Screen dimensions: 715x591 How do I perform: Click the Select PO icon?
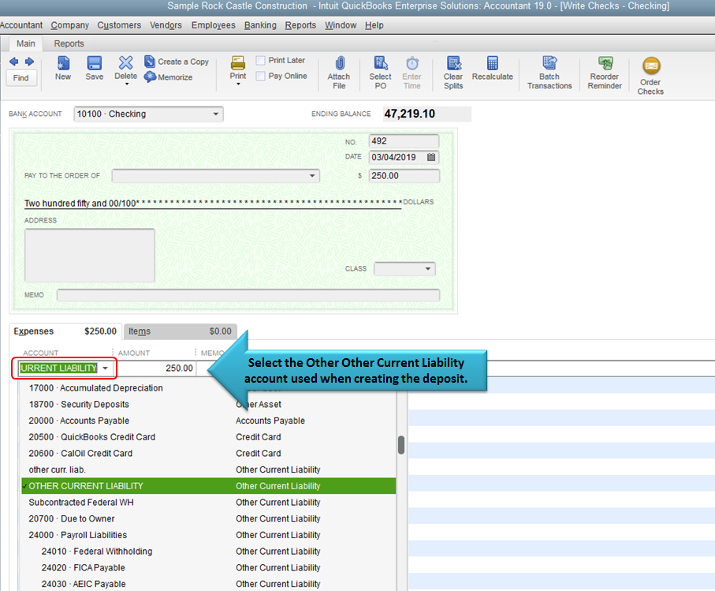(x=381, y=63)
